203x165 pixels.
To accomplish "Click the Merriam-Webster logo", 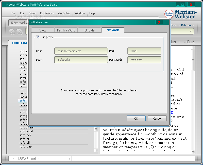I will pos(180,14).
